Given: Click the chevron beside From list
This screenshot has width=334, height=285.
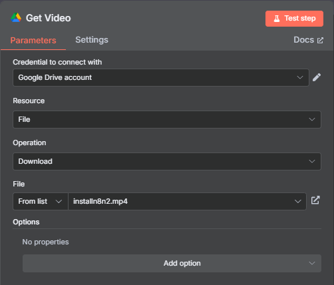Looking at the screenshot, I should [59, 202].
